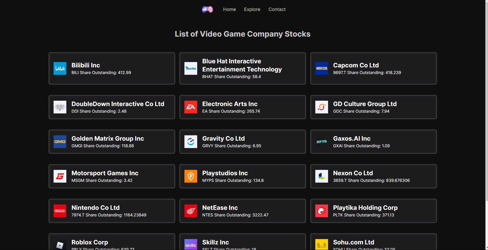Click the Blue Hat Interactive logo icon
The height and width of the screenshot is (250, 488).
click(x=191, y=68)
